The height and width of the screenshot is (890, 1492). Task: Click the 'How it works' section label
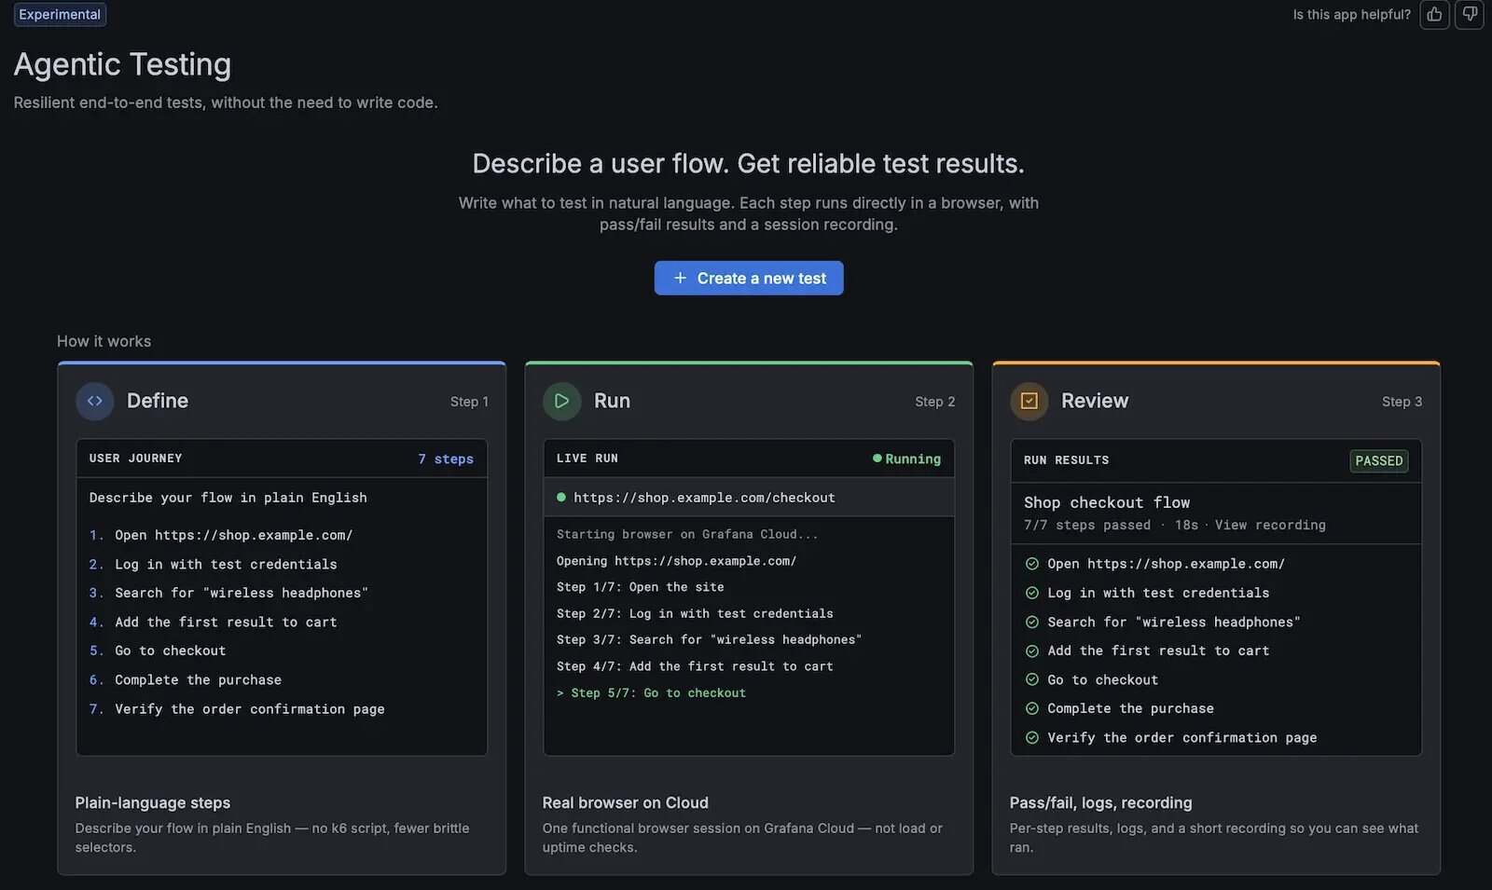coord(104,341)
